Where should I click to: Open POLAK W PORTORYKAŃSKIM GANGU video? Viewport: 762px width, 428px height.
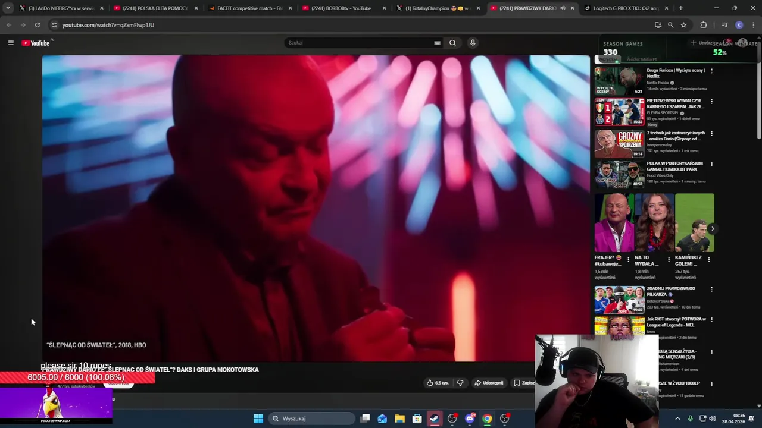pos(676,166)
